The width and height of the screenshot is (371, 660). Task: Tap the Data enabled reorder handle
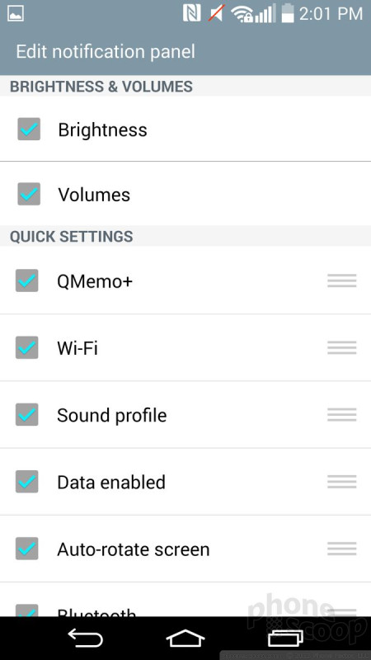[x=342, y=482]
